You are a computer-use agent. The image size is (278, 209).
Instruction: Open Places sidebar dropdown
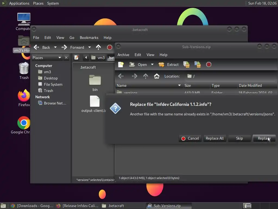pyautogui.click(x=47, y=58)
